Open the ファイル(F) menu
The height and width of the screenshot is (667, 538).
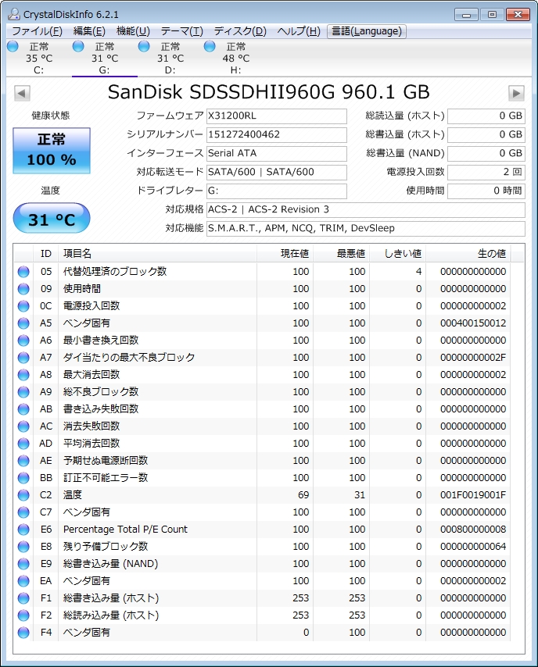(37, 31)
